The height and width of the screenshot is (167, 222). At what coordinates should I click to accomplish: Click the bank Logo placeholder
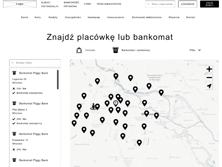[19, 4]
